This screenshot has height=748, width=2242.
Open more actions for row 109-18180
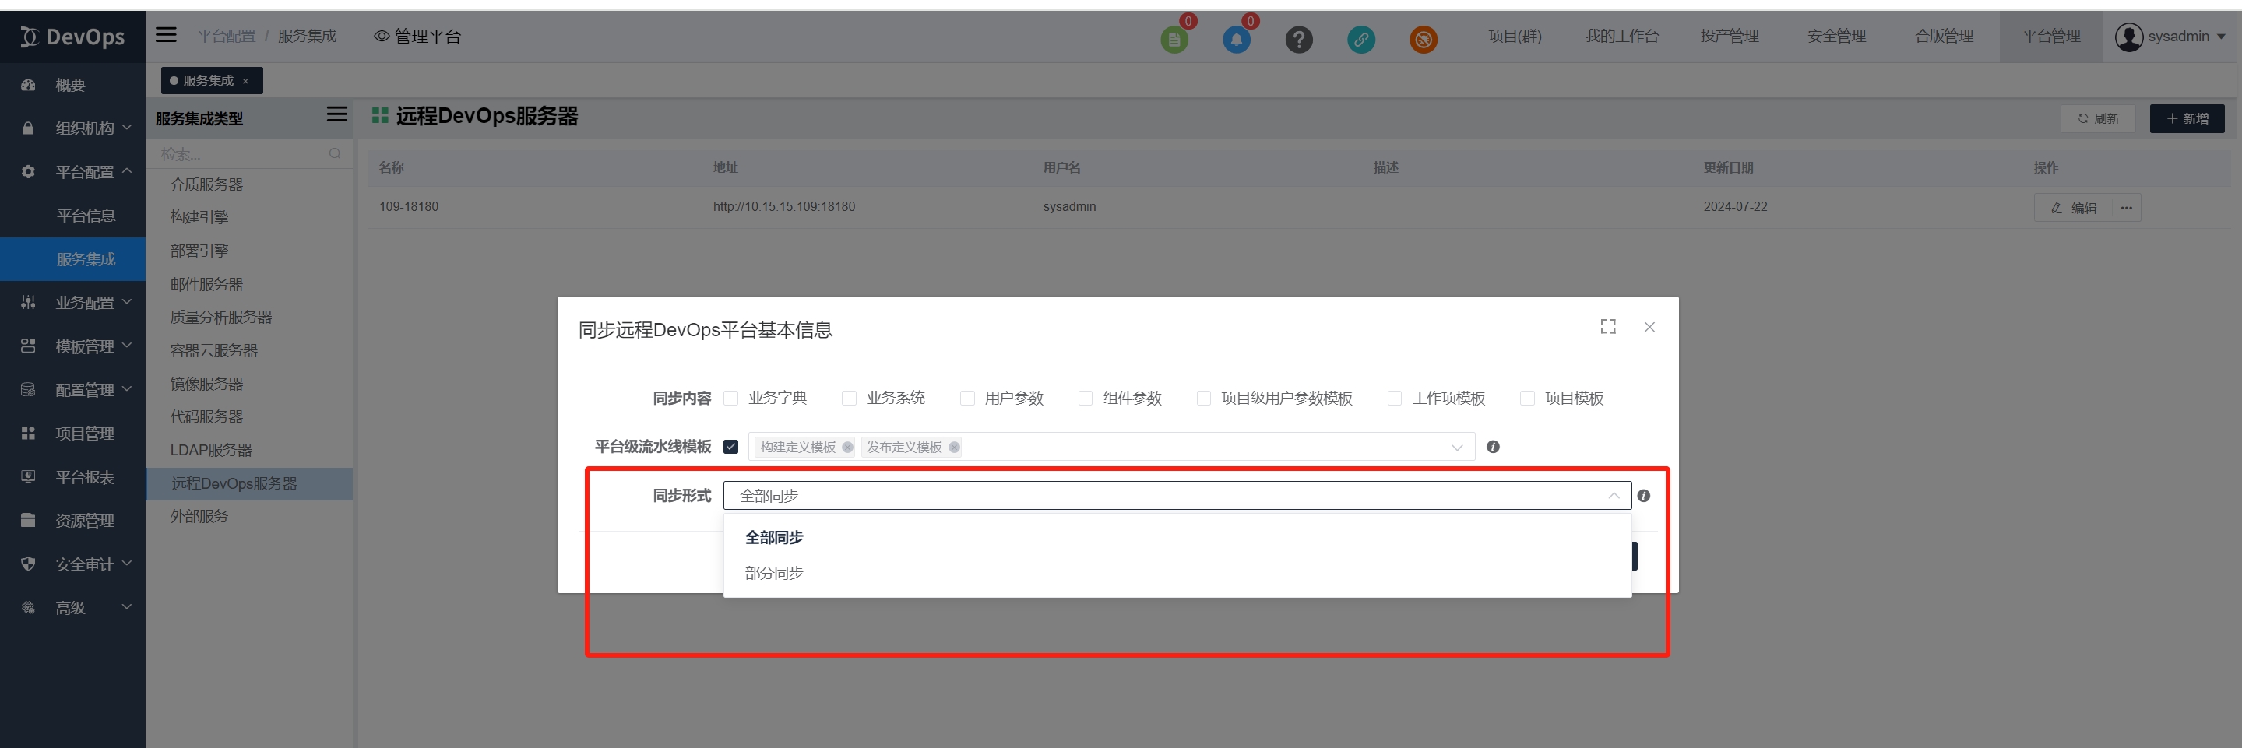pyautogui.click(x=2126, y=208)
